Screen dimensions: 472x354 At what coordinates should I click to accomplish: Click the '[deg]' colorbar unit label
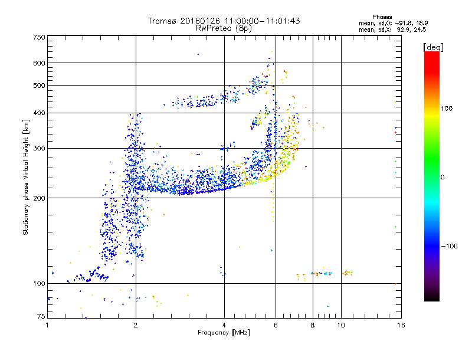click(x=433, y=47)
